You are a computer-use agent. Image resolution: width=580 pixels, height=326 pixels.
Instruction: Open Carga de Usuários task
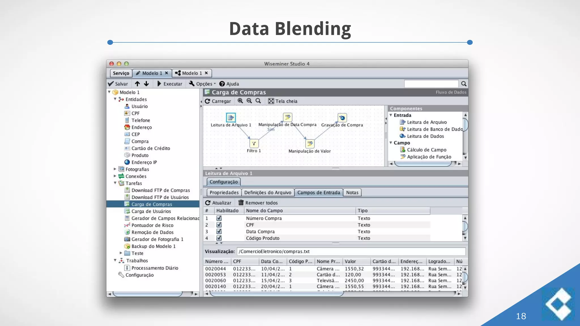148,211
